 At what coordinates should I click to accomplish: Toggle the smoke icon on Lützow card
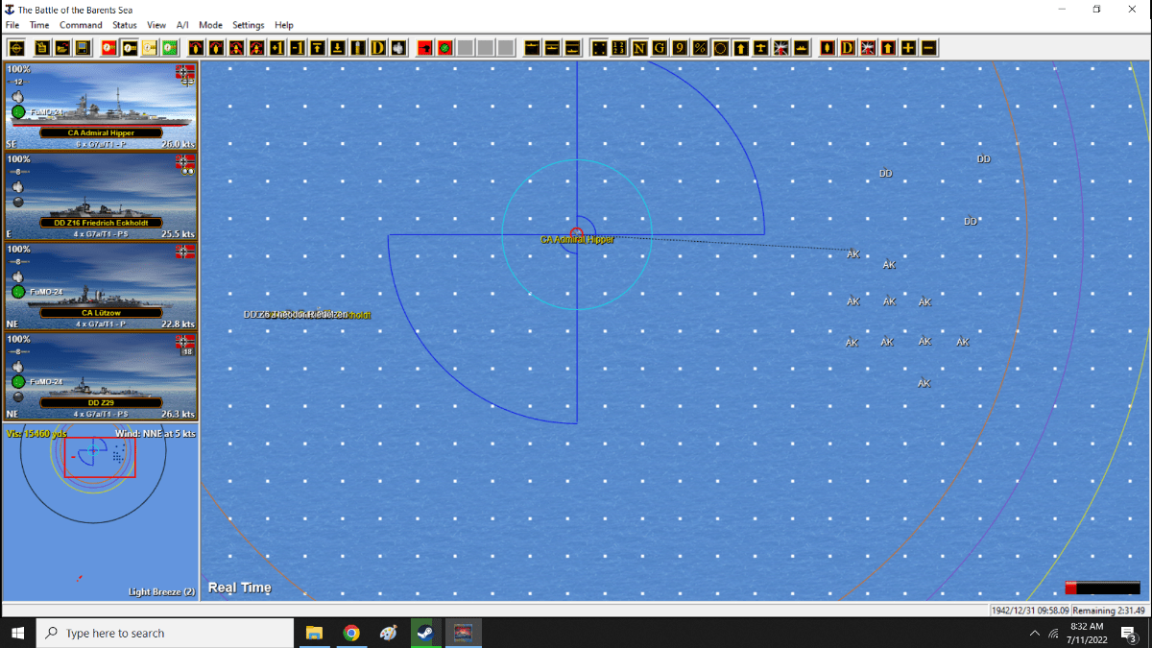click(x=18, y=276)
